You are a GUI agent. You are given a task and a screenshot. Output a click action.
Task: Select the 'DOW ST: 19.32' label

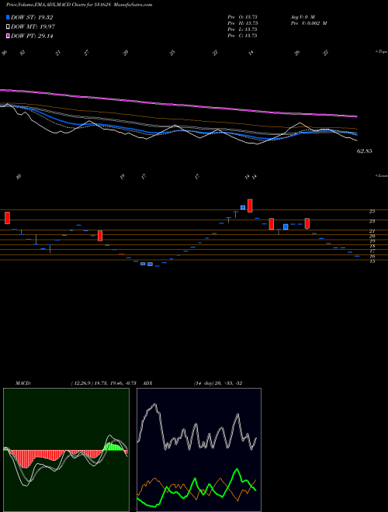[32, 17]
